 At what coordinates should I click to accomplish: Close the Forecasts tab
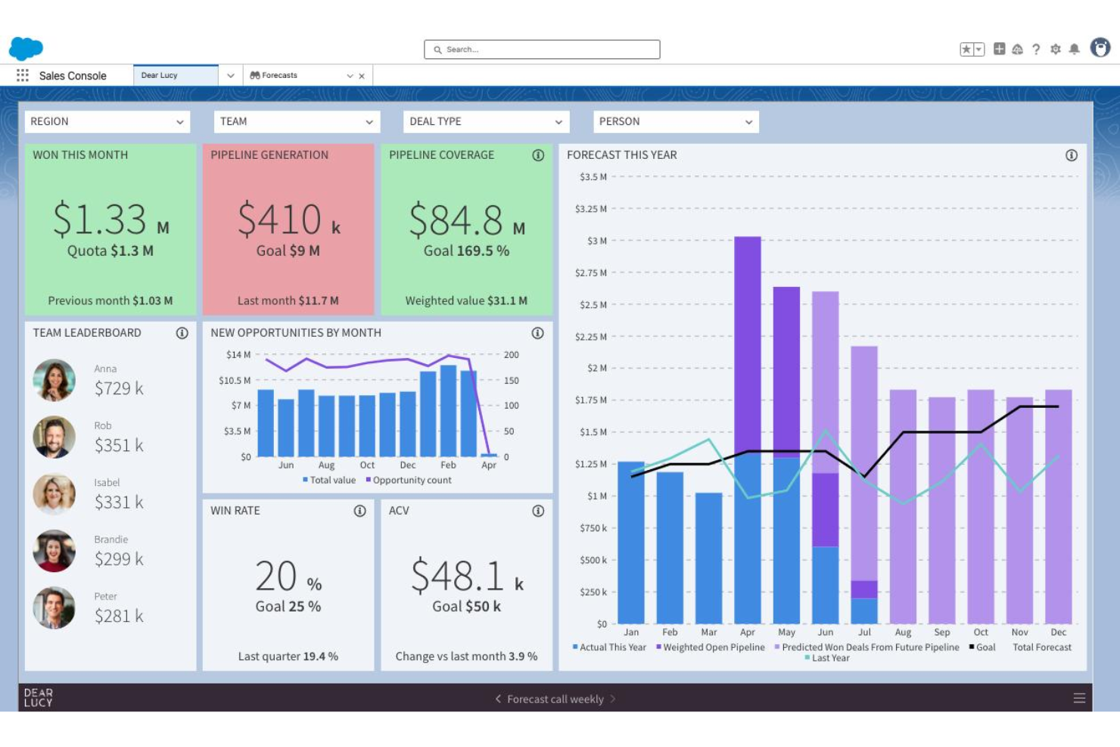362,76
